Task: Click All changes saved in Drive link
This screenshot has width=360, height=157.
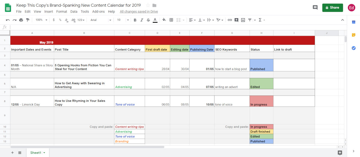Action: click(139, 12)
